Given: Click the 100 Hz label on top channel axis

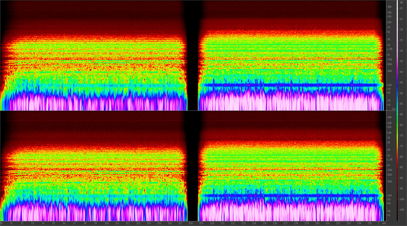Looking at the screenshot, I should [x=389, y=85].
